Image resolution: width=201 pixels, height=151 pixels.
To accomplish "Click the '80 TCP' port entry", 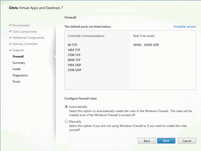I will (73, 45).
